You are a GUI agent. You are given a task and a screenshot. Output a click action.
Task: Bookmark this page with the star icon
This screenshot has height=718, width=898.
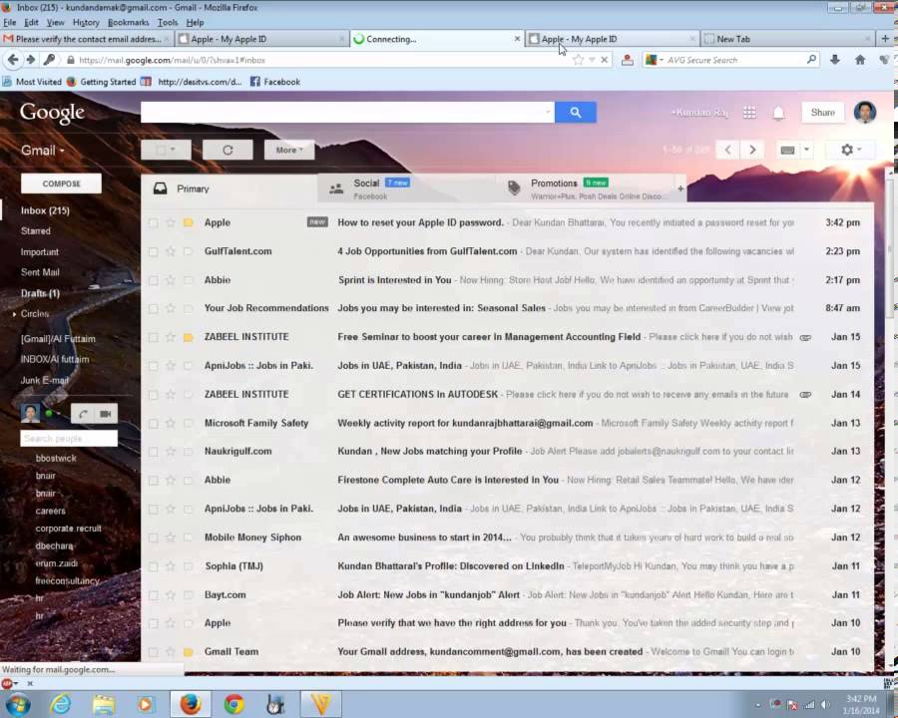pos(579,60)
